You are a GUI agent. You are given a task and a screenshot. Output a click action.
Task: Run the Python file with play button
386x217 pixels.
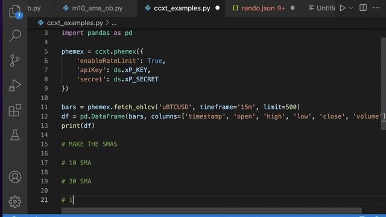pyautogui.click(x=342, y=8)
